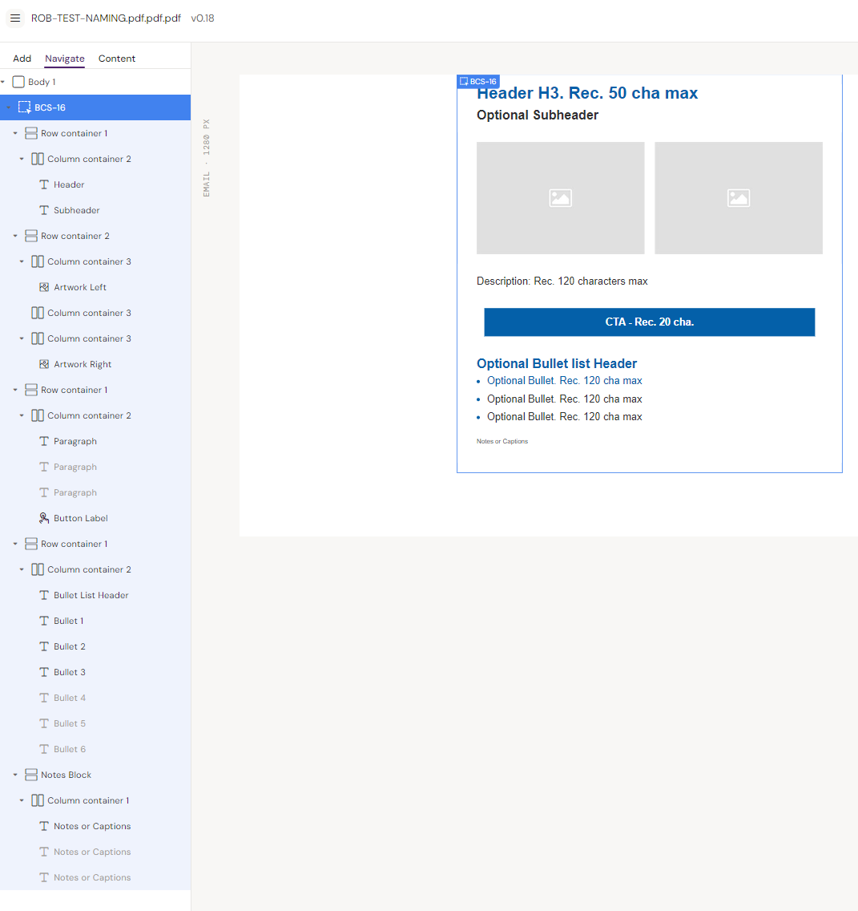Viewport: 858px width, 911px height.
Task: Switch to the Content tab
Action: (x=117, y=59)
